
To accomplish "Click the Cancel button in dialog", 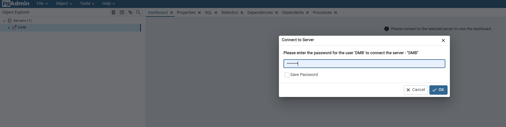I will tap(416, 90).
